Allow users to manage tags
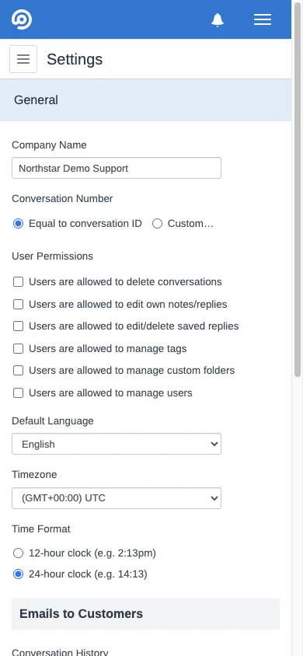Screen dimensions: 303x656 (18, 348)
